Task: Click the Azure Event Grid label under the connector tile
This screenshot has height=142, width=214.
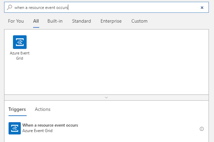Action: click(x=20, y=56)
